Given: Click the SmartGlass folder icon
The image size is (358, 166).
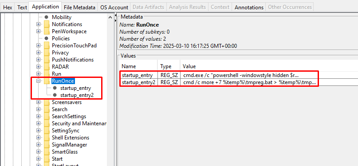Looking at the screenshot, I should pos(47,152).
